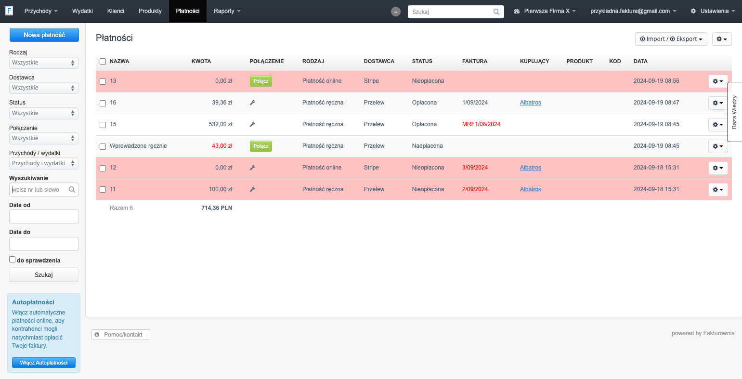Click the gray circle icon beside Szukaj

396,12
